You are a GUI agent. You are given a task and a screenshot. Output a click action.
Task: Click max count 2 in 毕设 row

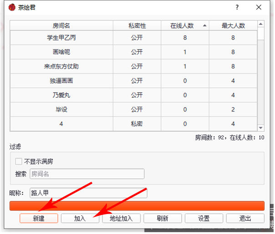tap(233, 110)
